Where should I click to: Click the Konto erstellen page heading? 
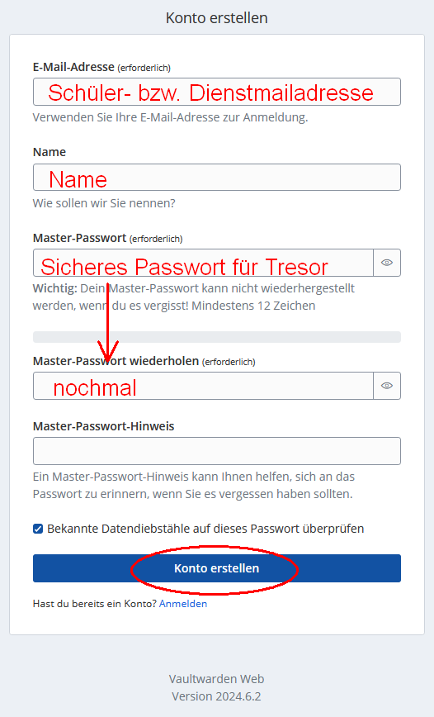point(216,18)
